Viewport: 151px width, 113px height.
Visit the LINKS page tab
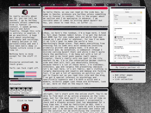click(x=111, y=5)
